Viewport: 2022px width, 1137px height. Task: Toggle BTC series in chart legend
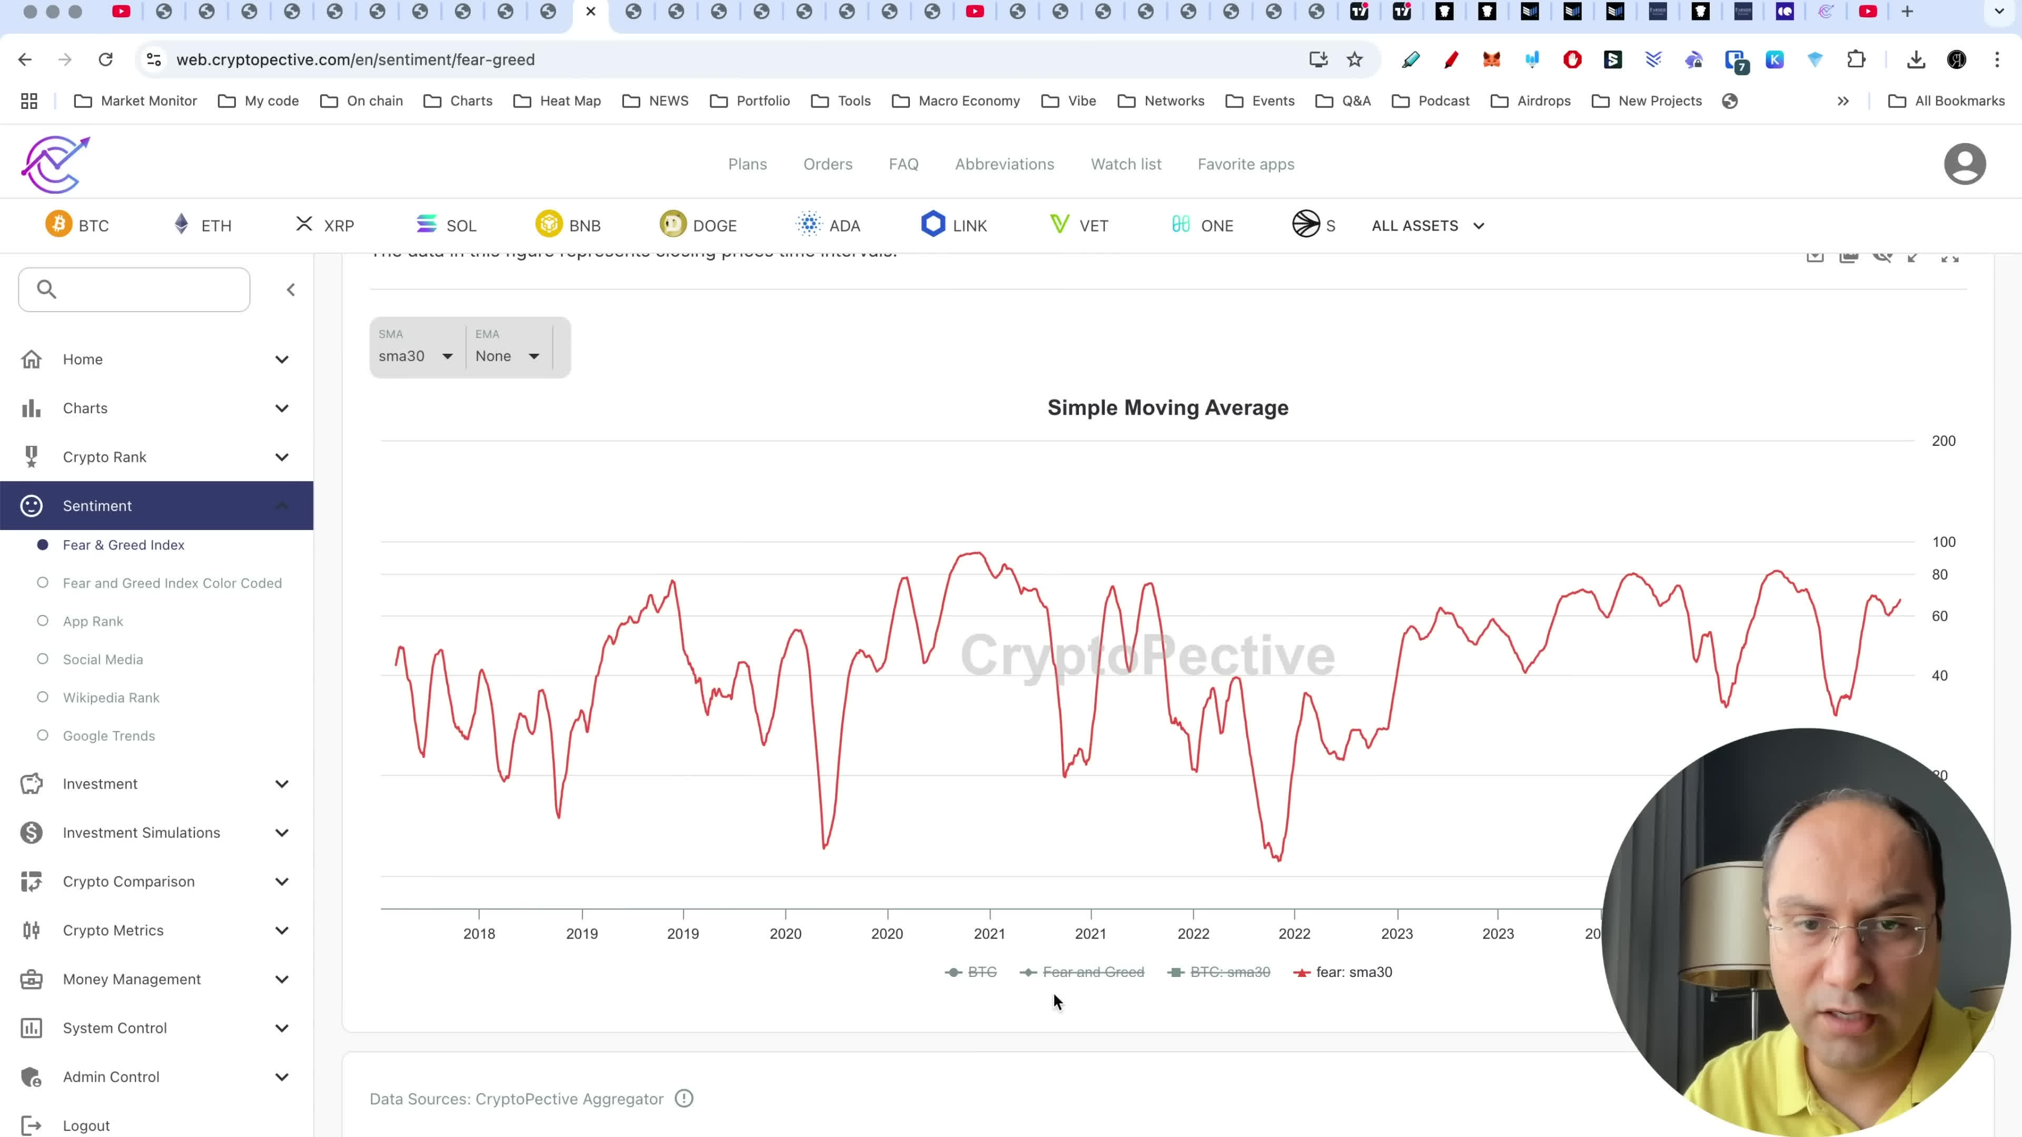coord(971,972)
